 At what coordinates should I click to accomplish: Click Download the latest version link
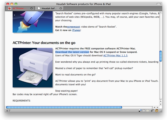[x=72, y=52]
